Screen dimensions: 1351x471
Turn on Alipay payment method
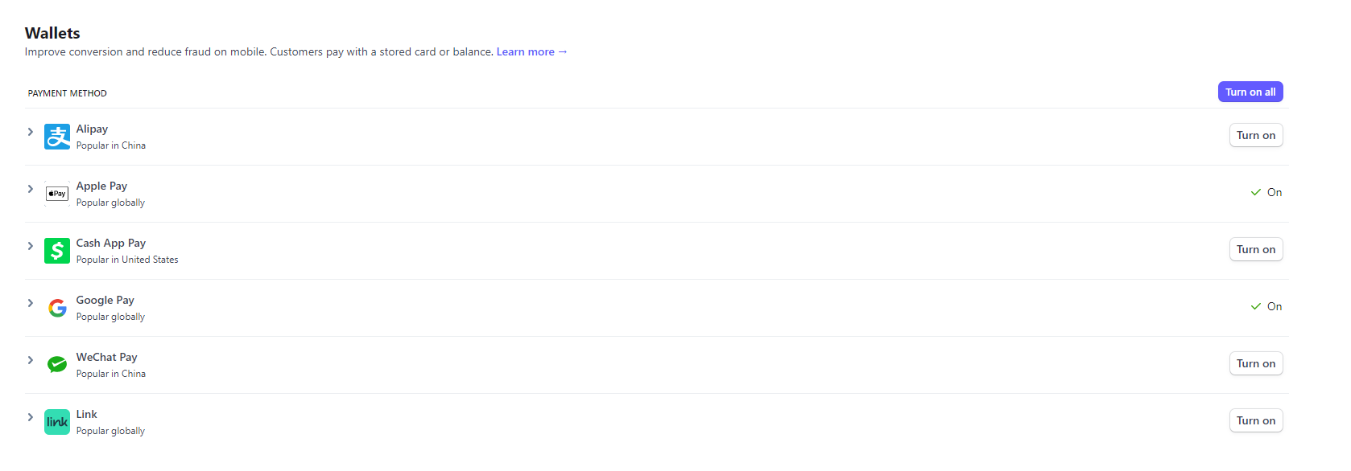tap(1255, 136)
